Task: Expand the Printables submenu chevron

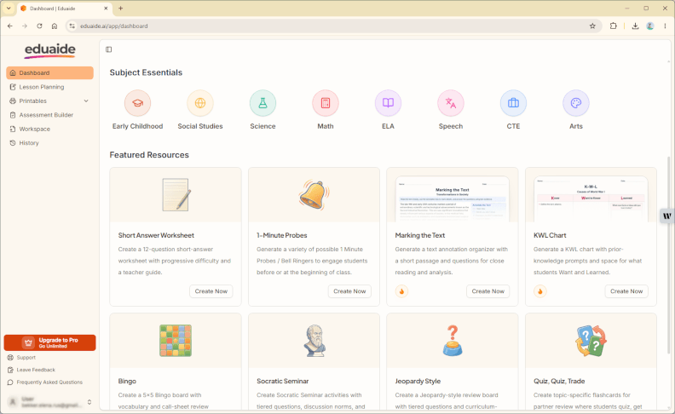Action: point(86,101)
